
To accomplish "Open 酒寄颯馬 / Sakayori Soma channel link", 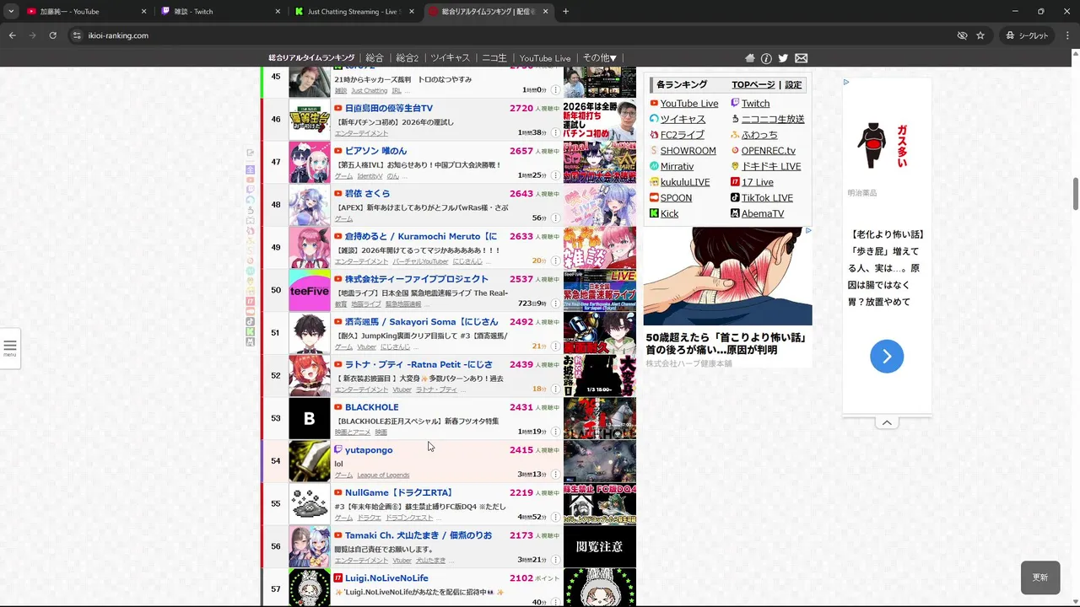I will click(x=421, y=322).
